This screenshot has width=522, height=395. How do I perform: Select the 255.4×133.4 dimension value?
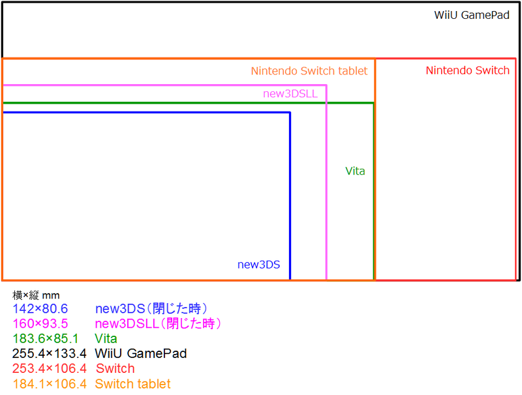point(50,353)
